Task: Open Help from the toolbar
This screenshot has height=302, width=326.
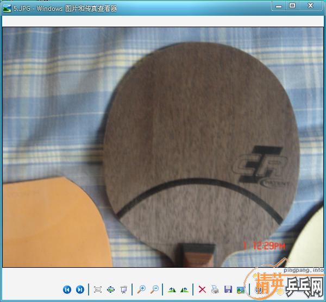Action: coord(259,290)
